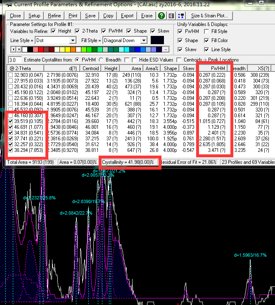This screenshot has height=305, width=275.
Task: Uncheck the 38.294 (7.853) row checkbox
Action: 10,150
